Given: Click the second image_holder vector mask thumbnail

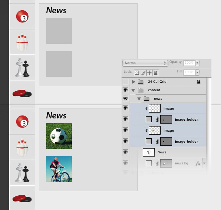Looking at the screenshot, I should [x=166, y=141].
